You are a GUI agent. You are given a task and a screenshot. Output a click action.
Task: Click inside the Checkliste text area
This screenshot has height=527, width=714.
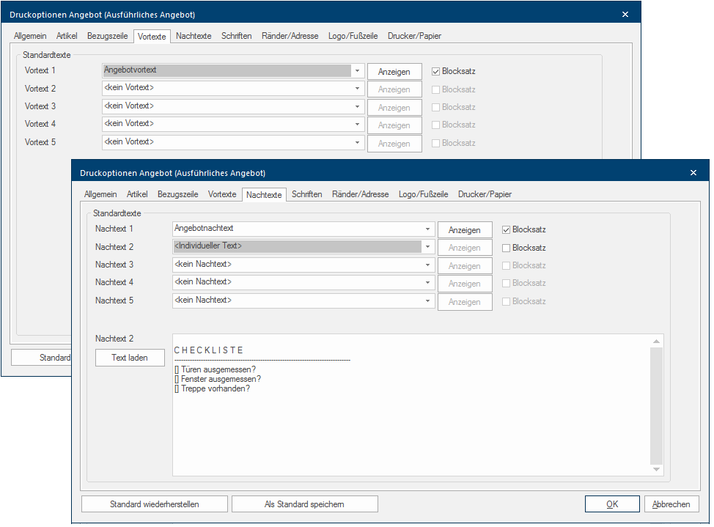(411, 425)
